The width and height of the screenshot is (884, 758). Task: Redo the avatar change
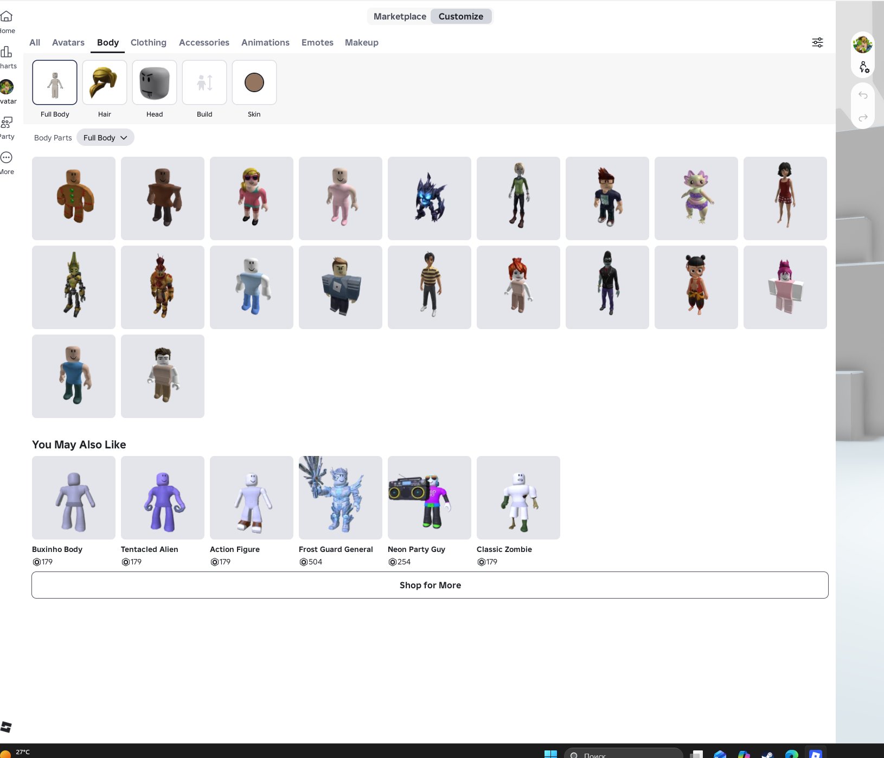pyautogui.click(x=863, y=118)
